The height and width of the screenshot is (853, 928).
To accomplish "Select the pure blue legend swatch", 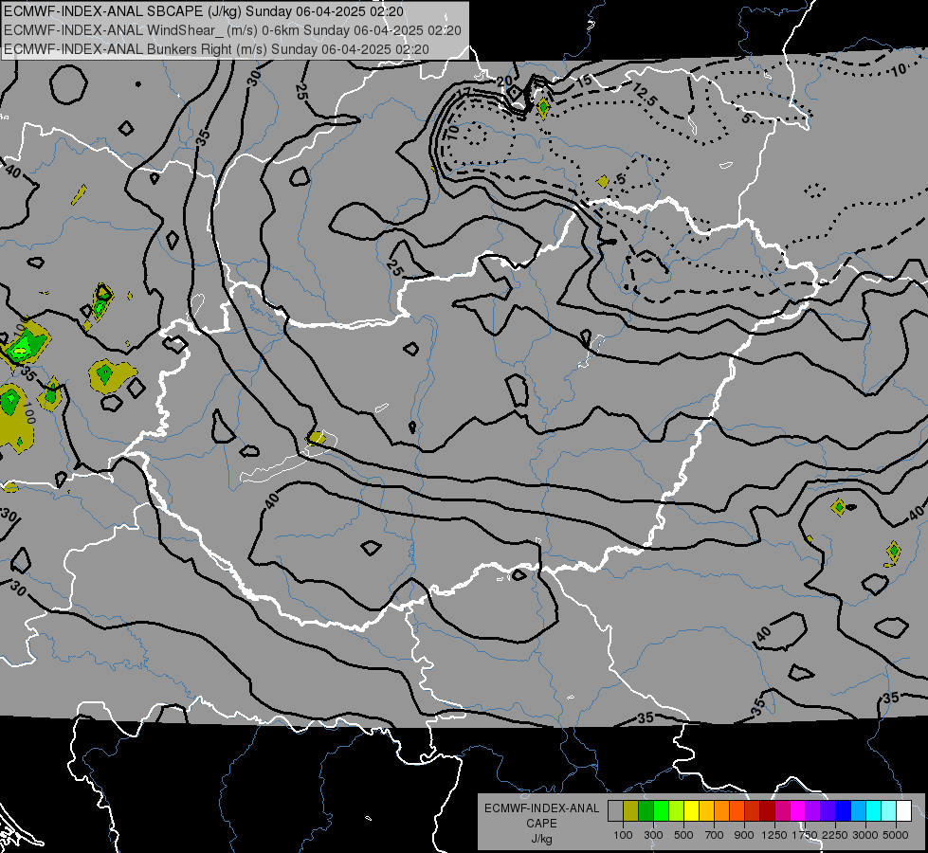I will coord(844,810).
